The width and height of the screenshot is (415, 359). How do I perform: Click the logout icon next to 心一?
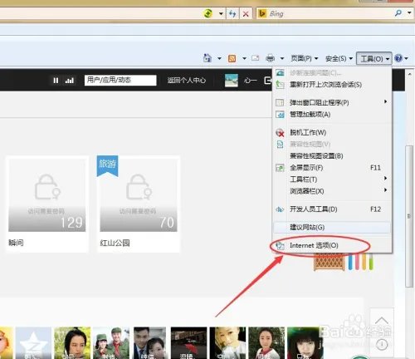point(267,81)
